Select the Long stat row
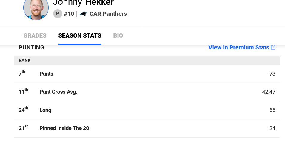Viewport: 285px width, 142px height. 147,110
